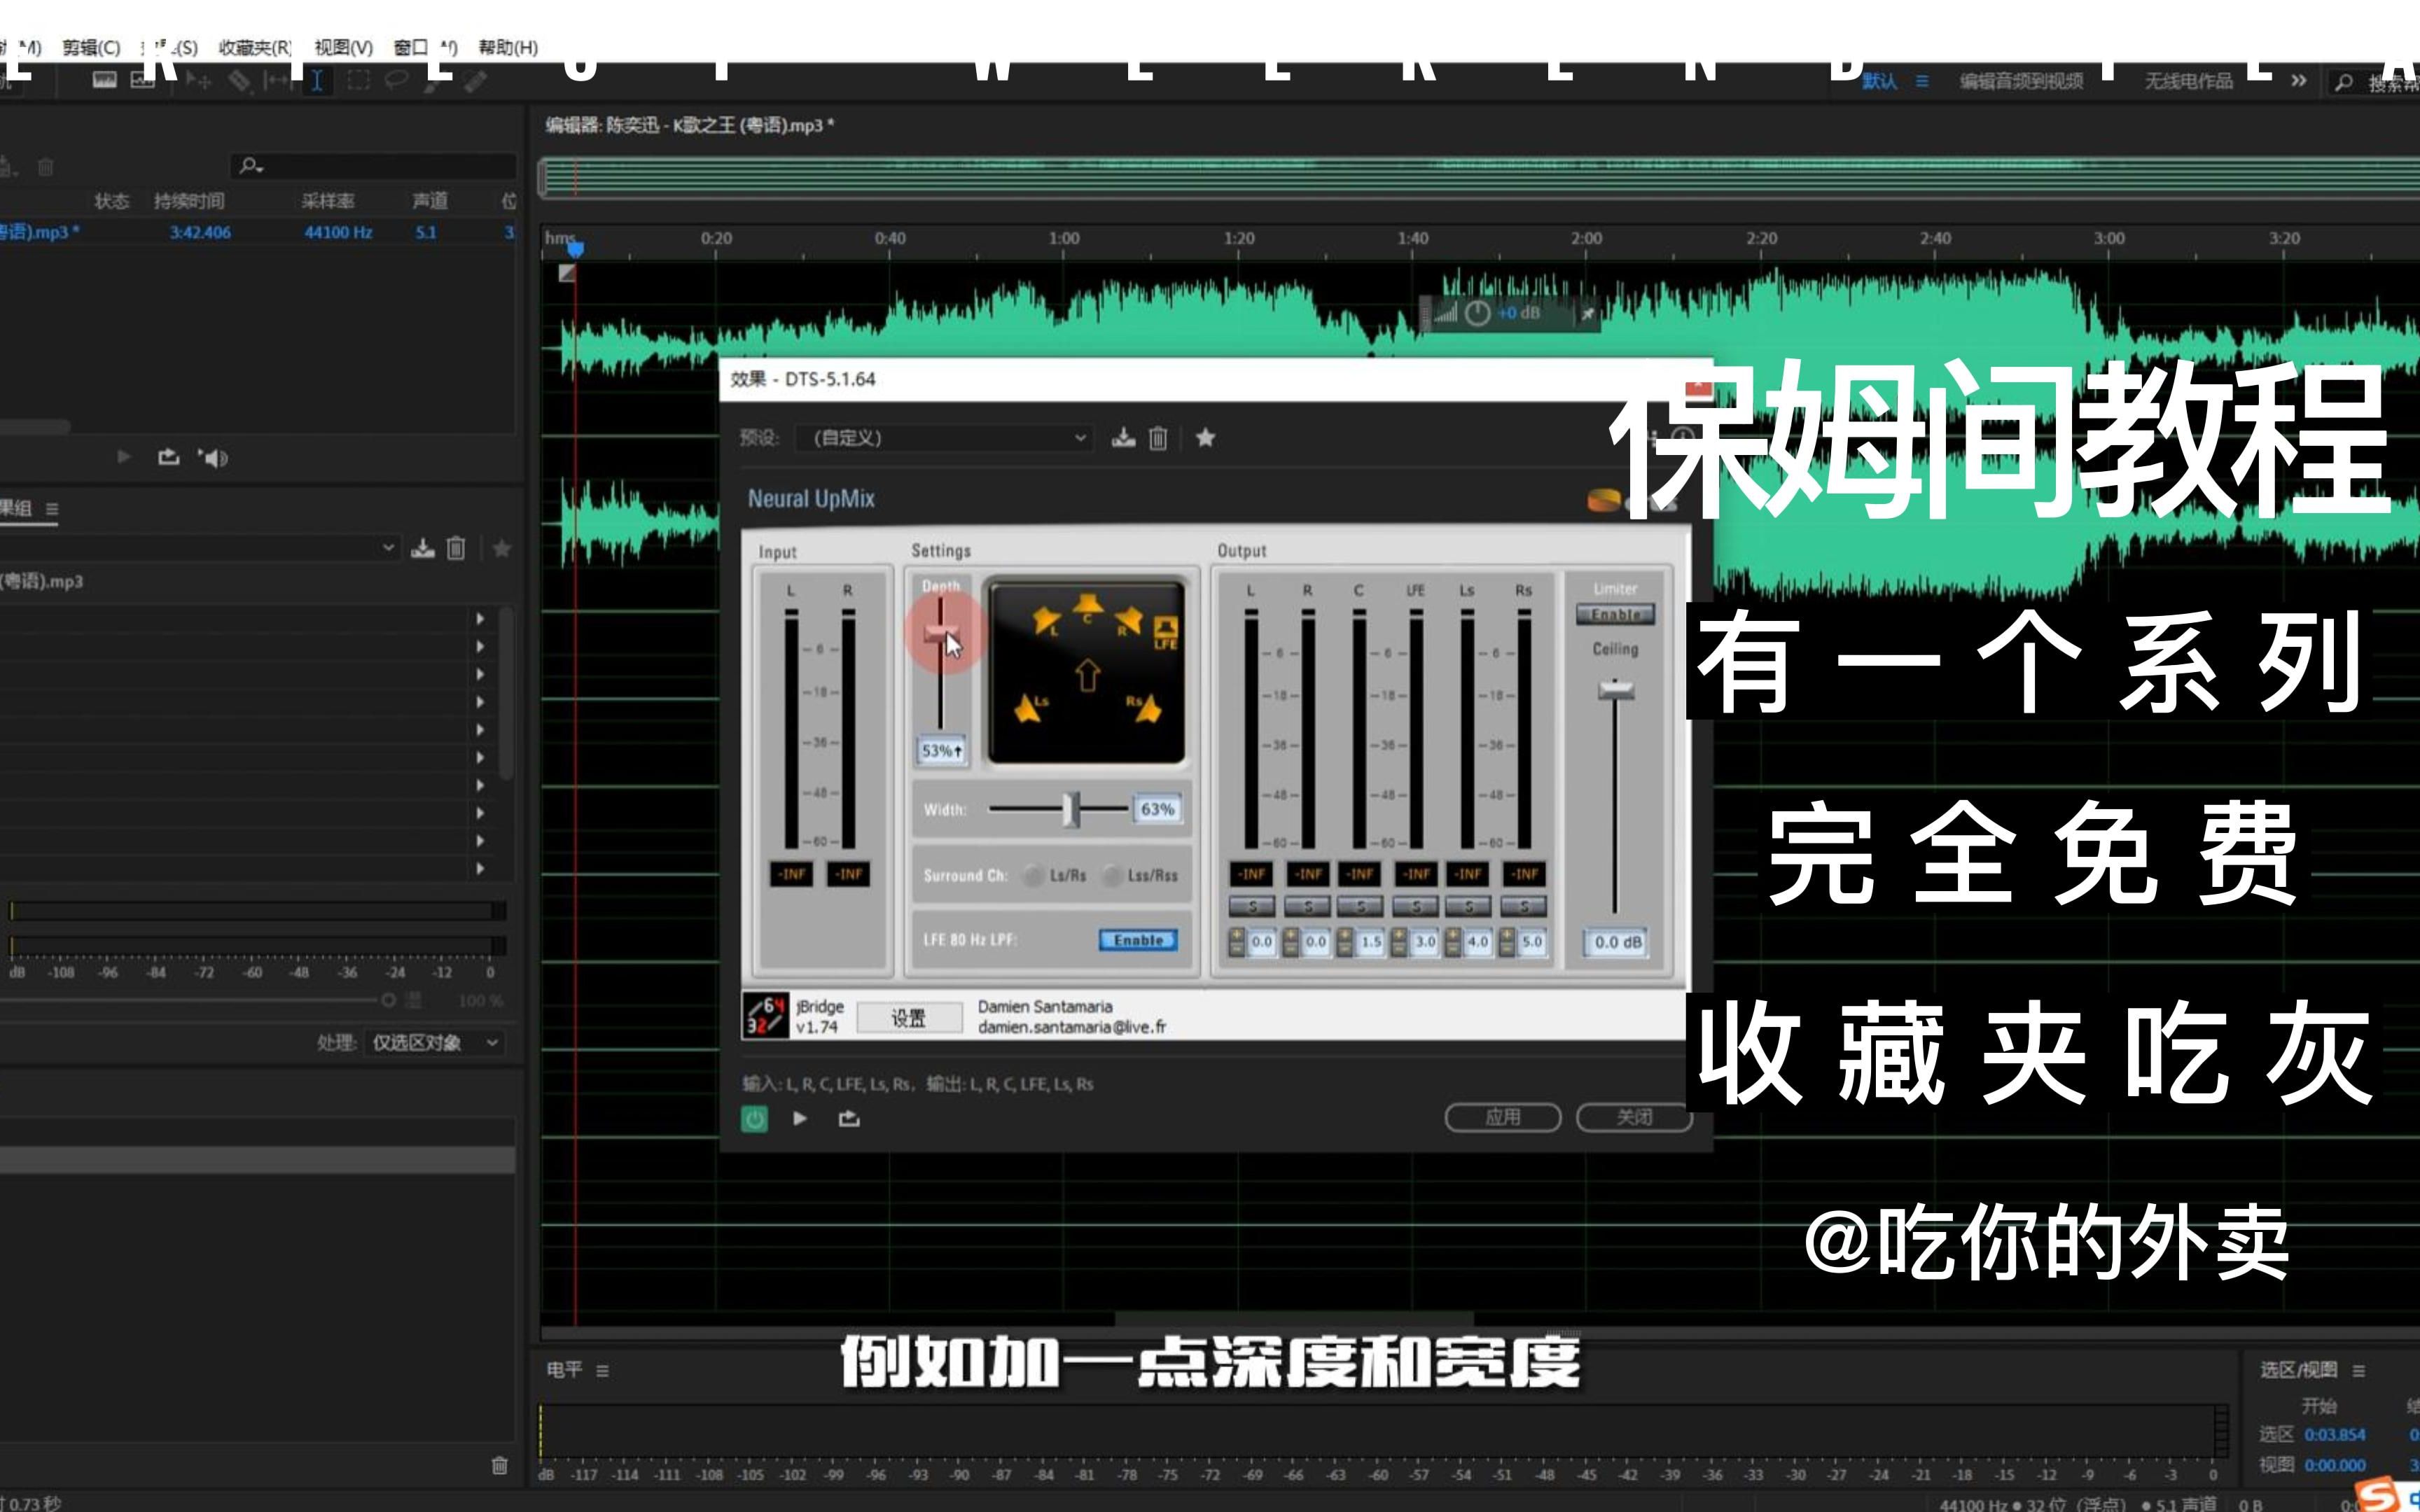Select the Time Selection tool
The image size is (2420, 1512).
[x=316, y=81]
